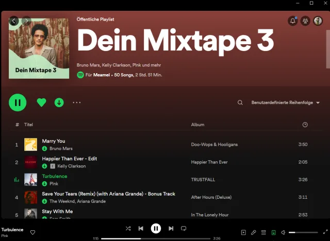The image size is (330, 241).
Task: Switch to fullscreen mode icon
Action: 324,233
